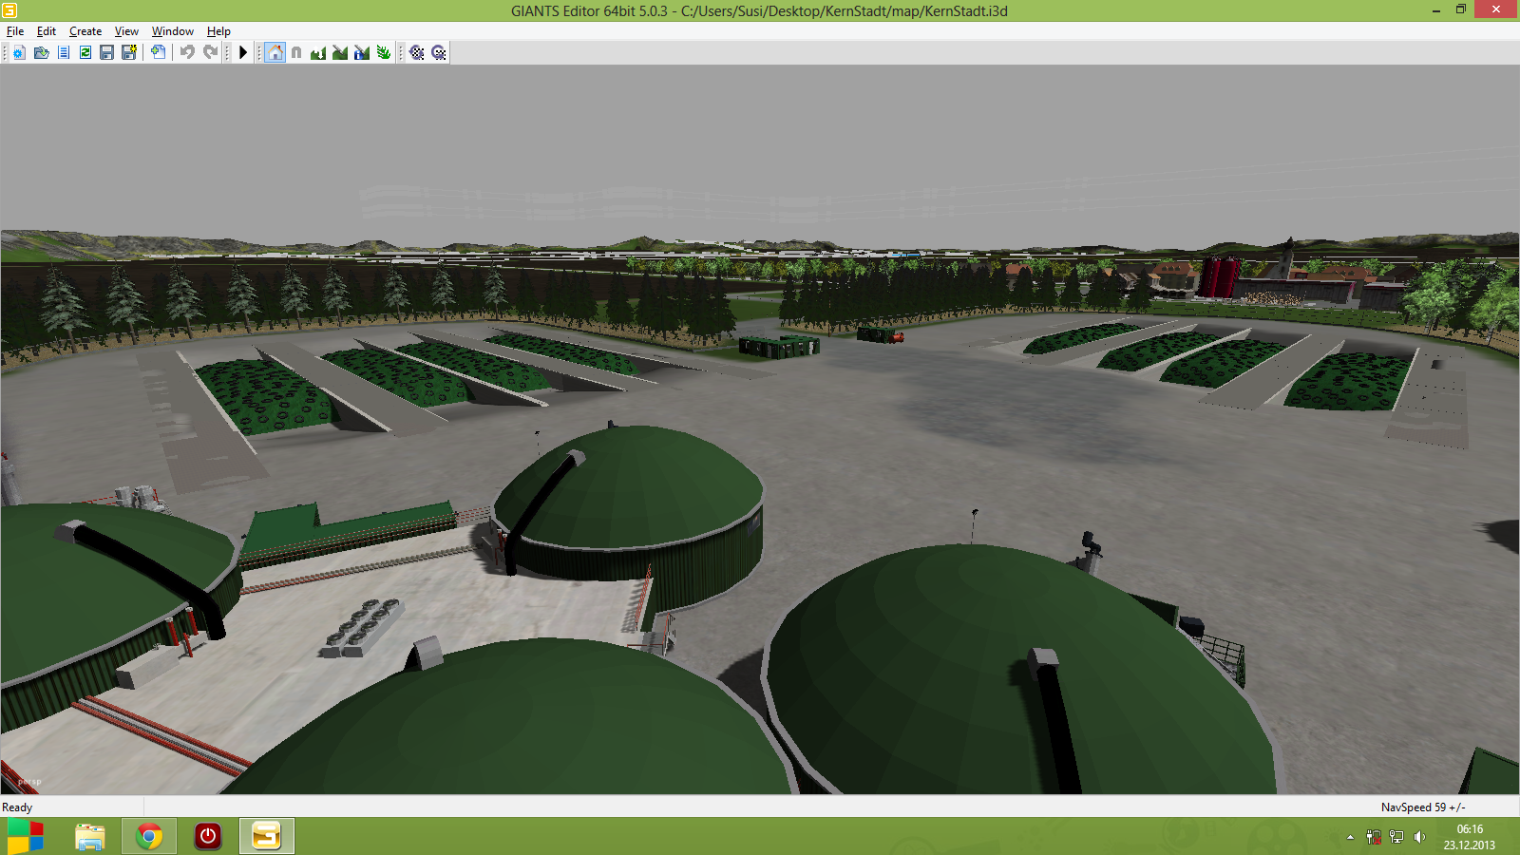Create a new scene via gear-page icon

[19, 52]
